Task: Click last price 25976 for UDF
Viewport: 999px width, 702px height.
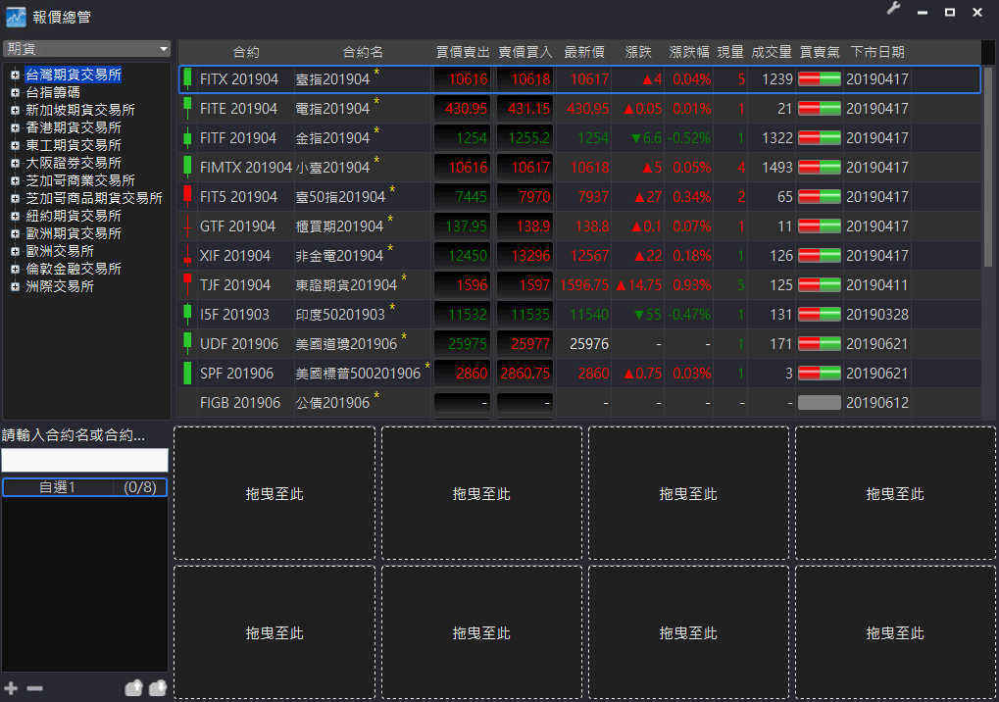Action: coord(589,343)
